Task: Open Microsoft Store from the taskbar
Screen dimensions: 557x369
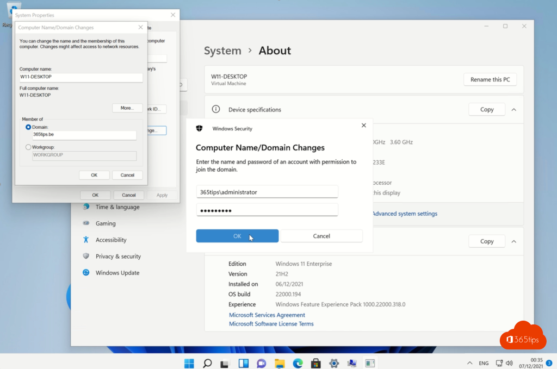Action: click(x=316, y=364)
